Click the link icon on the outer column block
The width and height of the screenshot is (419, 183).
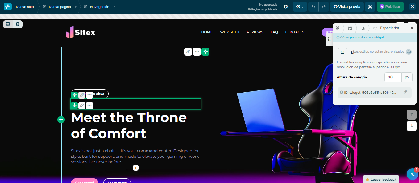(188, 52)
